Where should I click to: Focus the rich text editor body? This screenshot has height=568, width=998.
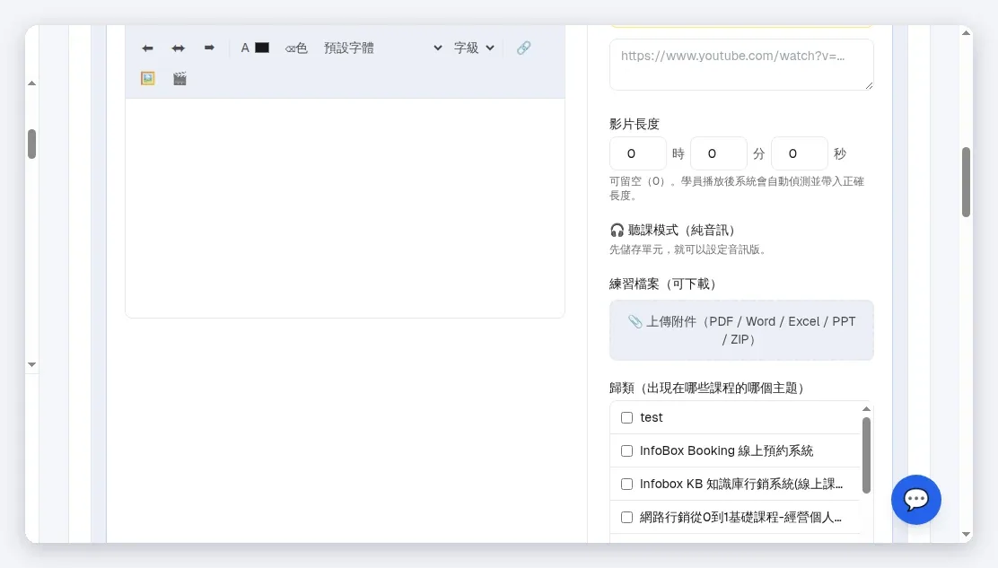click(345, 207)
